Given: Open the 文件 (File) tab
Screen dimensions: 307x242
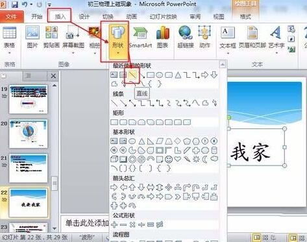Looking at the screenshot, I should 12,17.
